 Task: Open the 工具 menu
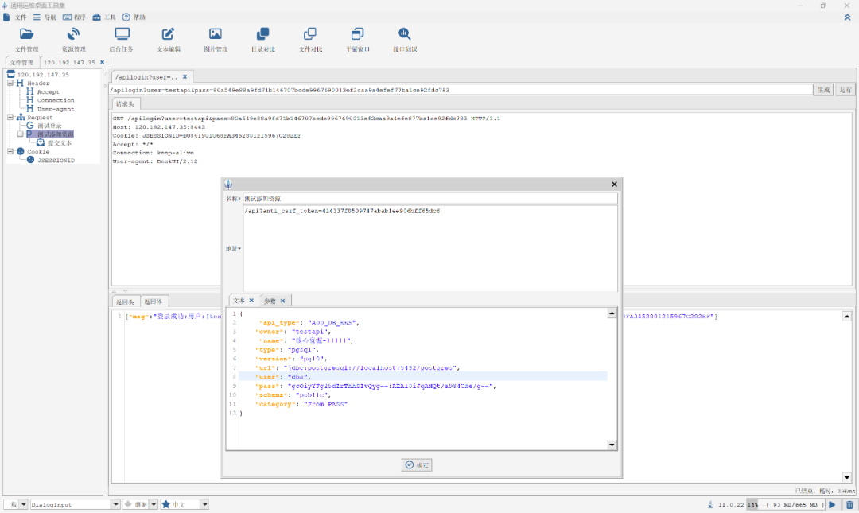(x=103, y=17)
